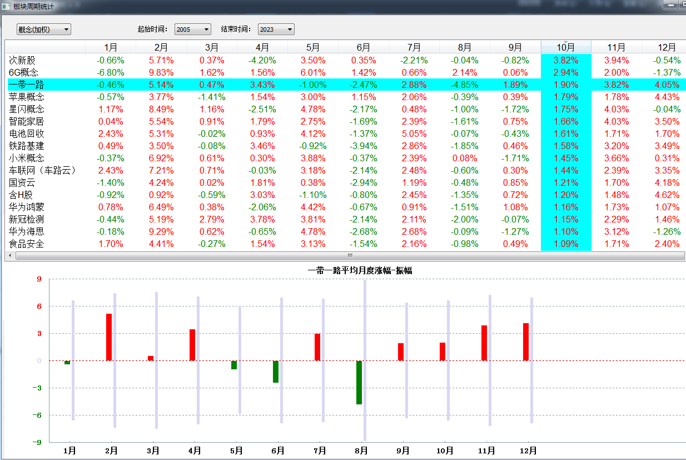
Task: Click the horizontal scrollbar thumb
Action: click(x=350, y=255)
